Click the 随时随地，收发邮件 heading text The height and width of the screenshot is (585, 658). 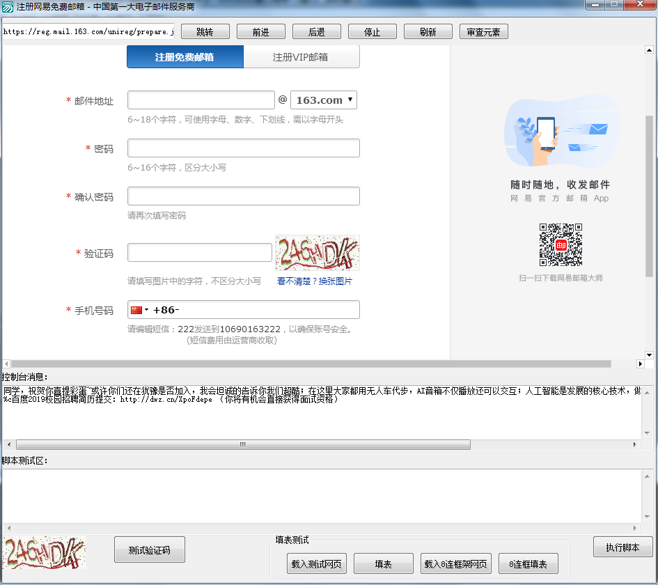561,185
